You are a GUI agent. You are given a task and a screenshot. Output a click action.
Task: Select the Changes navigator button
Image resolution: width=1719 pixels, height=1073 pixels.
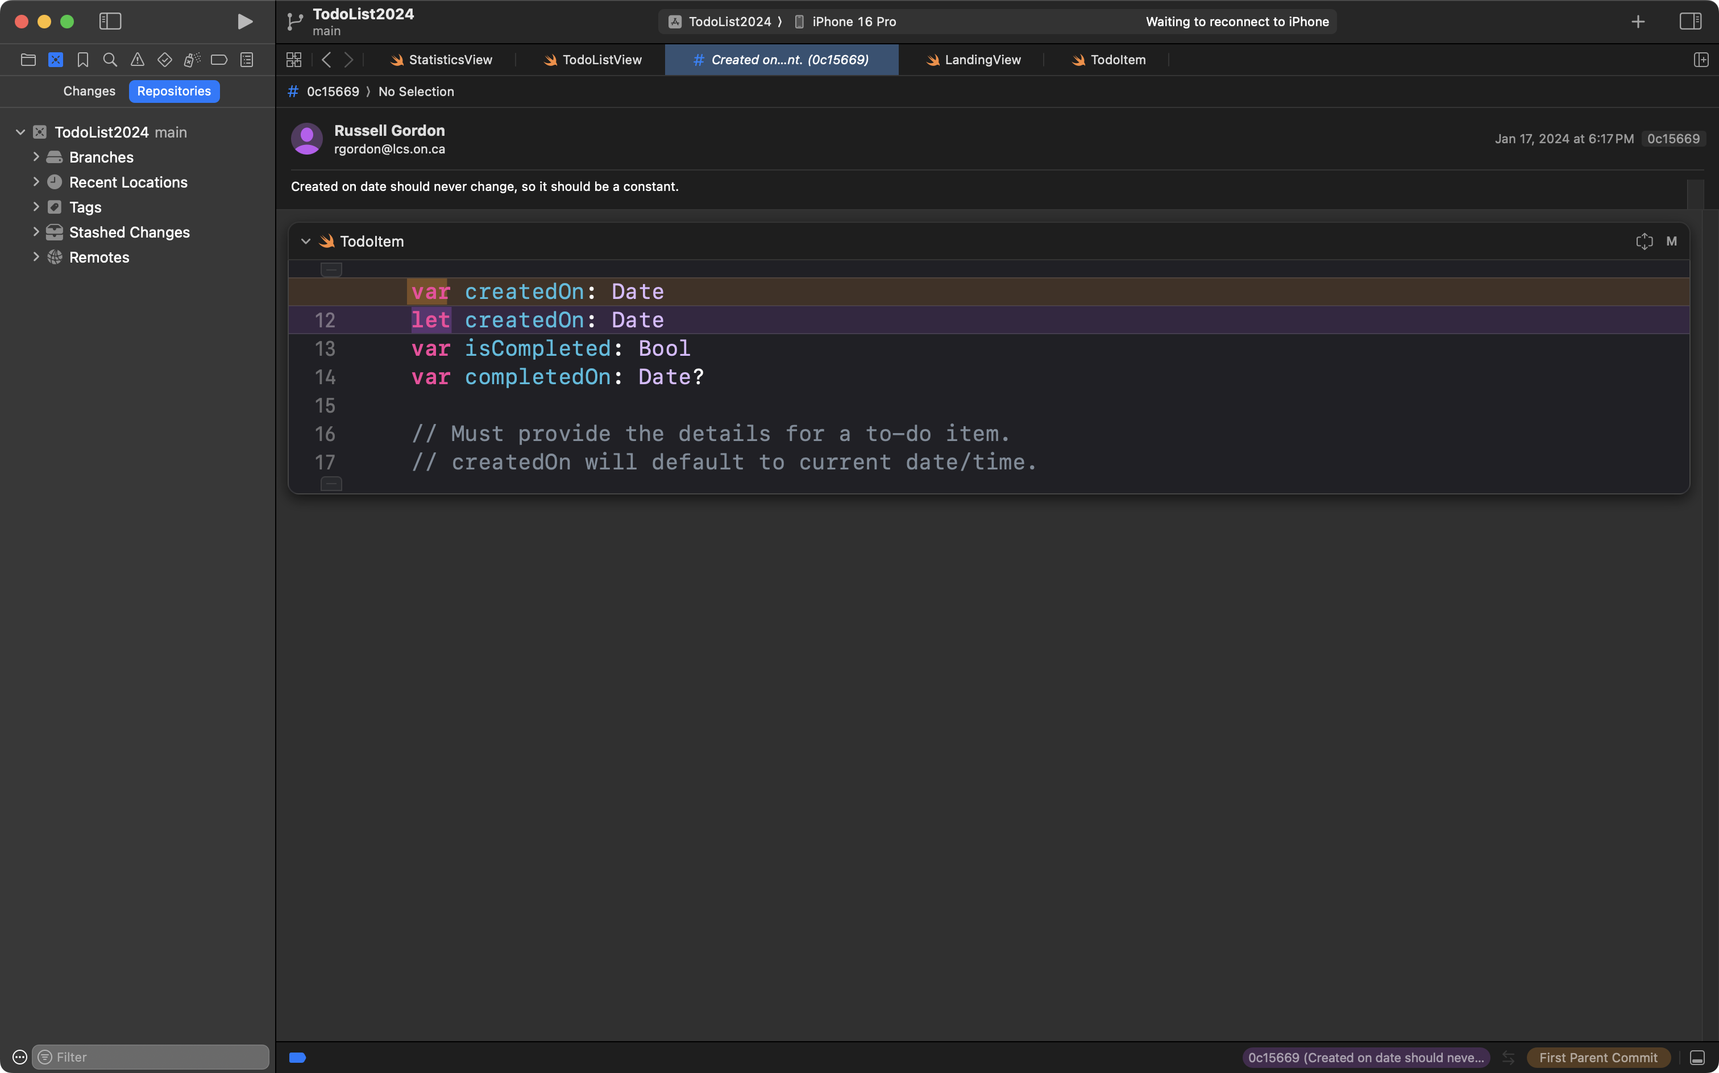point(89,91)
